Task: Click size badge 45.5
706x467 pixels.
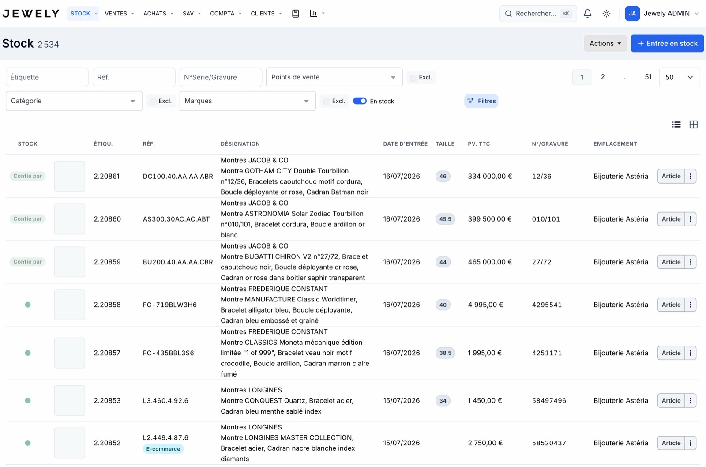Action: click(x=445, y=219)
